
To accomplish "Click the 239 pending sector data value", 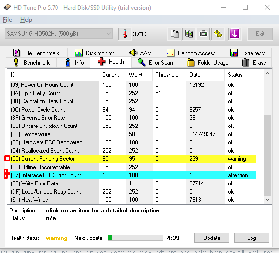I will click(x=194, y=159).
